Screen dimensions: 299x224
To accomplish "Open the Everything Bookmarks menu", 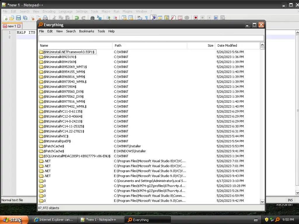I will pos(86,31).
